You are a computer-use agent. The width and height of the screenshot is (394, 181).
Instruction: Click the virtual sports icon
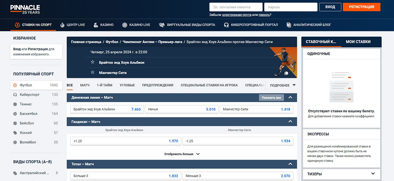click(162, 25)
